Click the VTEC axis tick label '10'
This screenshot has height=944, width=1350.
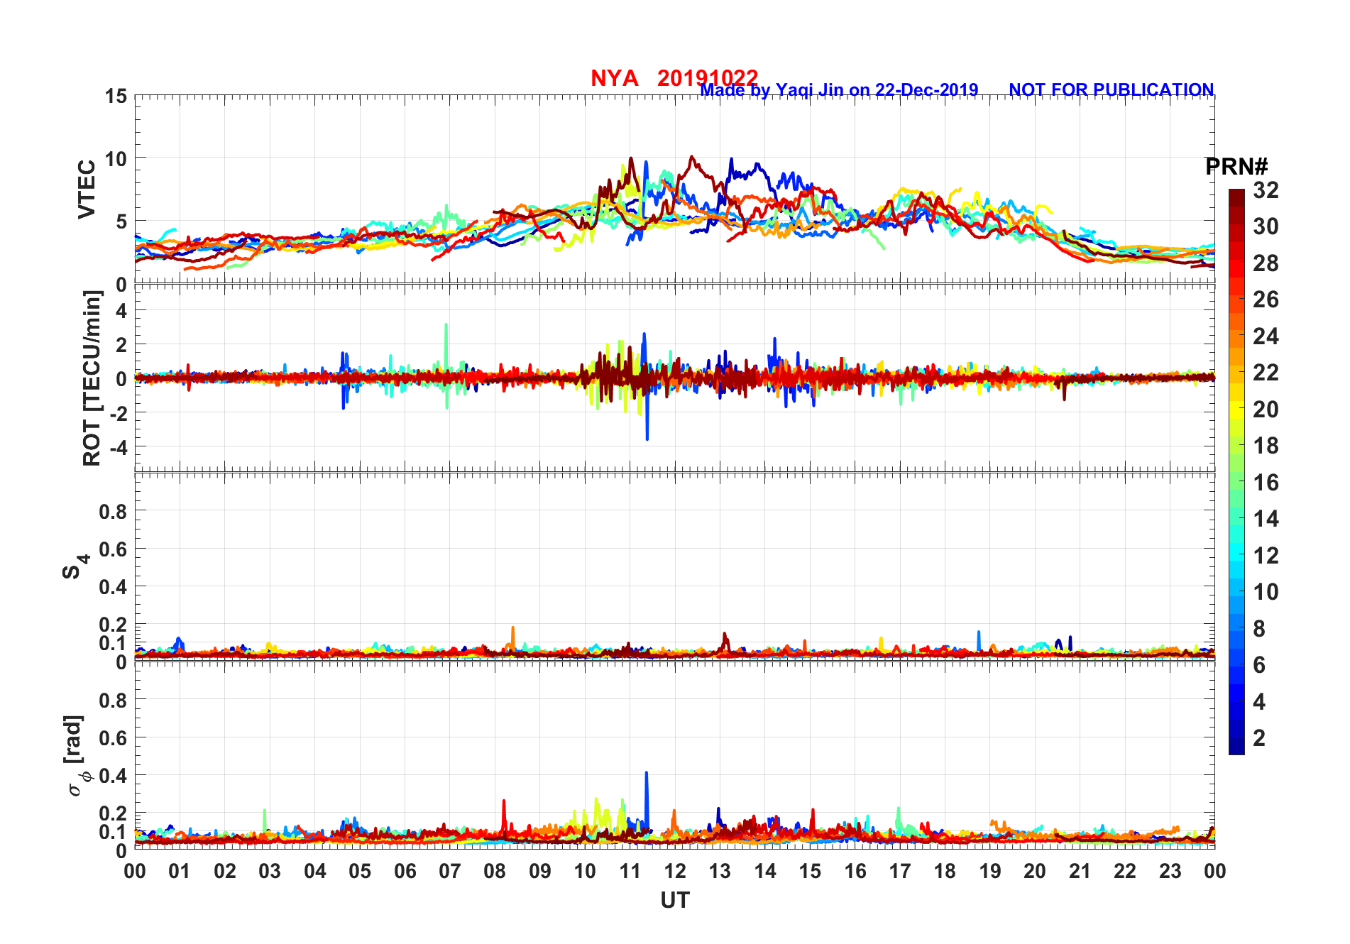[x=116, y=159]
